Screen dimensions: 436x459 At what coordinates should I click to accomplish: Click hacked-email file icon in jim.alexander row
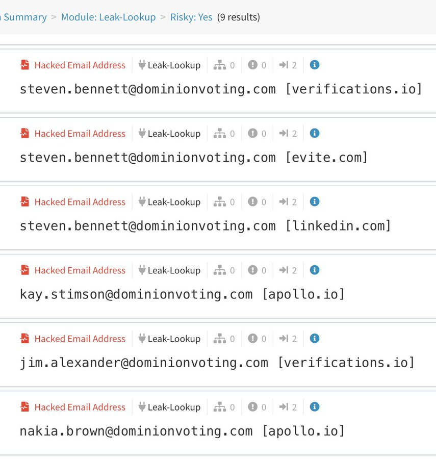coord(25,339)
